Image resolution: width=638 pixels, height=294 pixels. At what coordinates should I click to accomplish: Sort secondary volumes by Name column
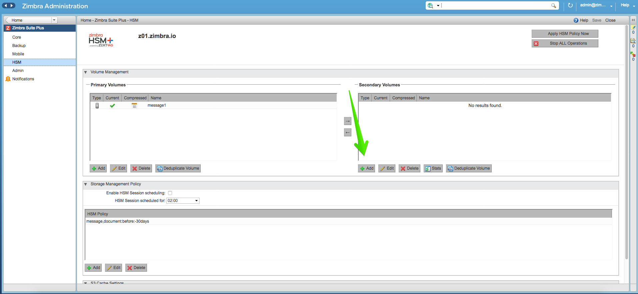(x=514, y=98)
